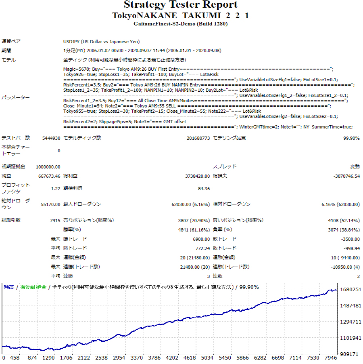Click the 通貨ペア label
The width and height of the screenshot is (363, 364).
[x=11, y=42]
